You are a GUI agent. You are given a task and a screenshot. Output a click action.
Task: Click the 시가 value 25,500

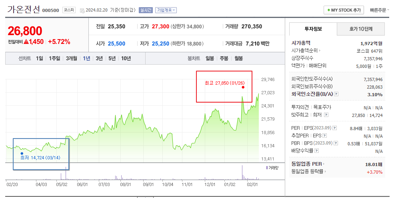pyautogui.click(x=116, y=44)
